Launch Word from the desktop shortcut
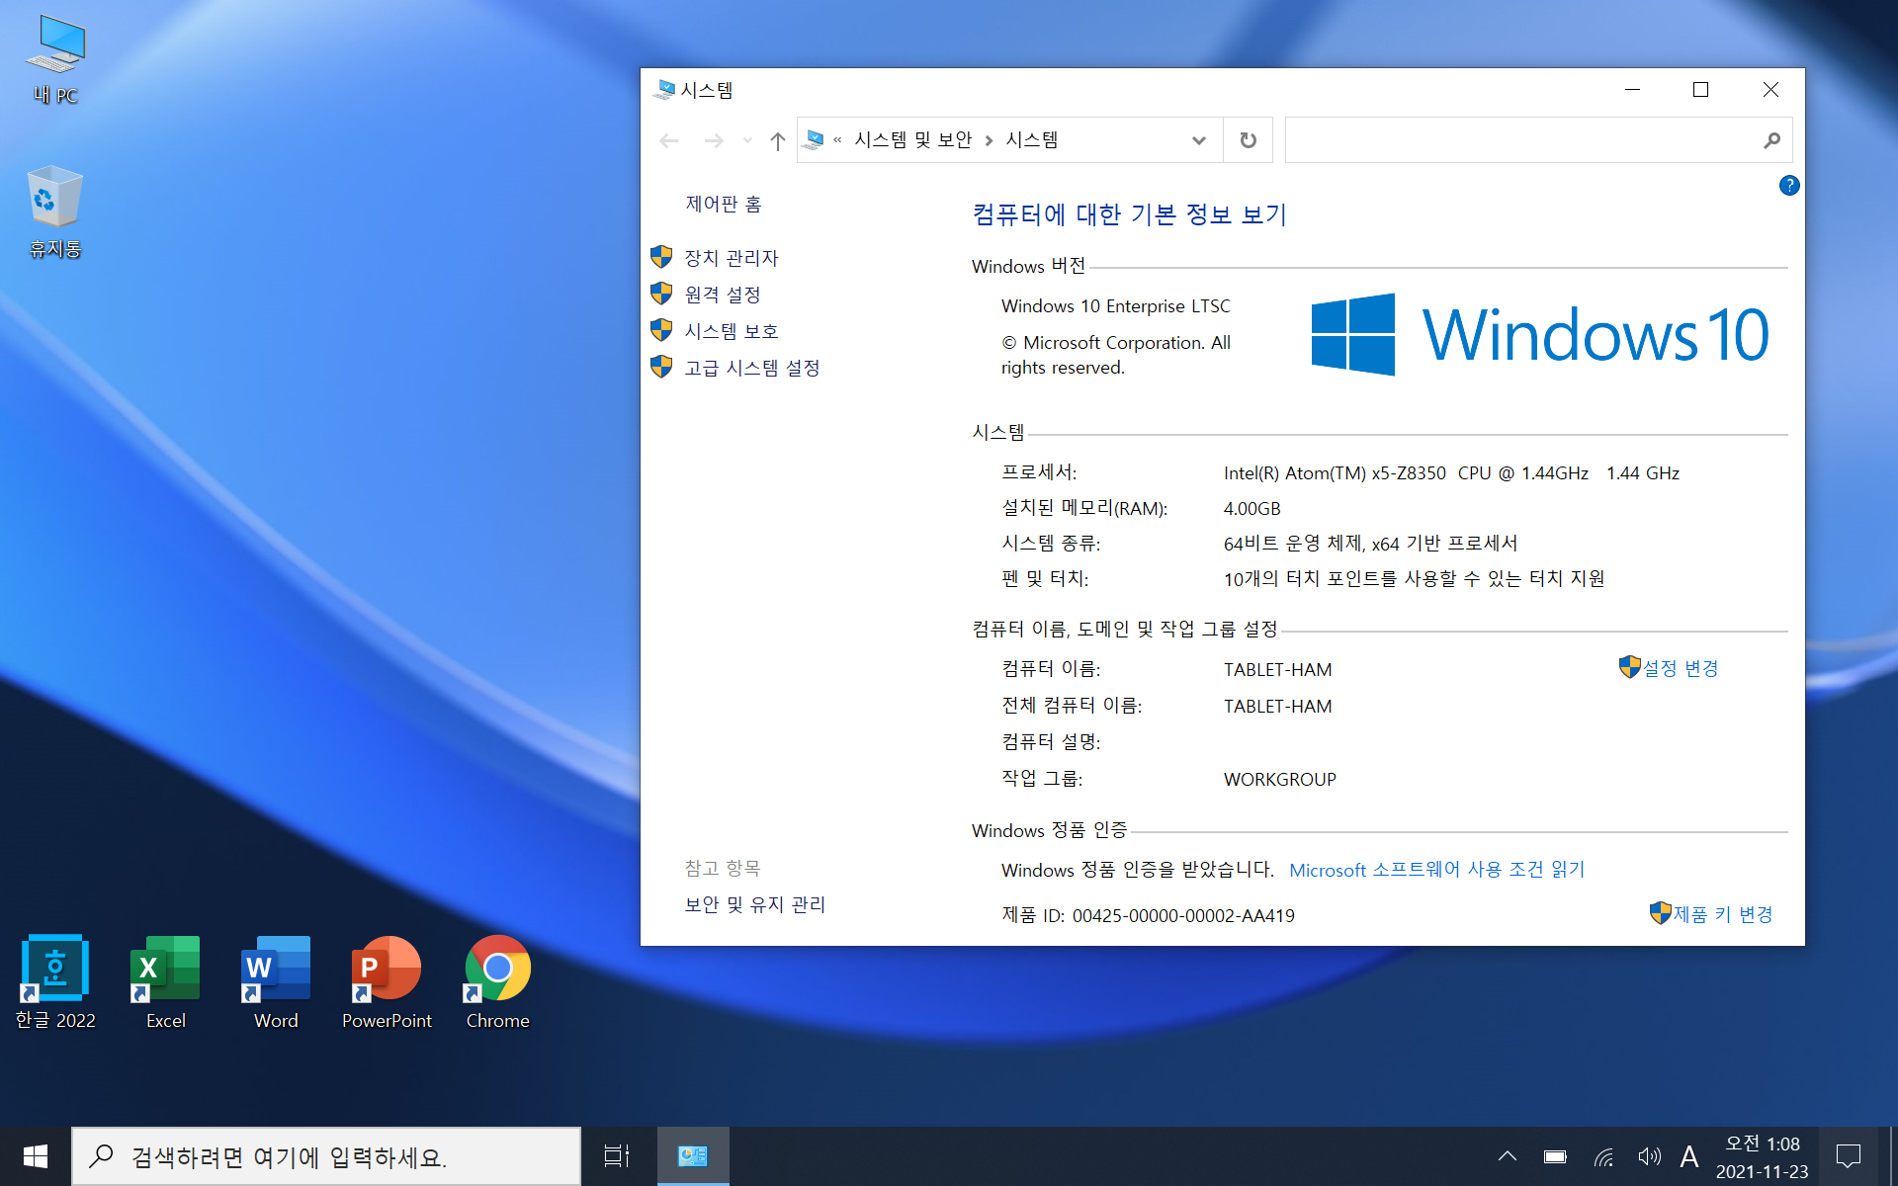The height and width of the screenshot is (1186, 1898). (x=276, y=982)
